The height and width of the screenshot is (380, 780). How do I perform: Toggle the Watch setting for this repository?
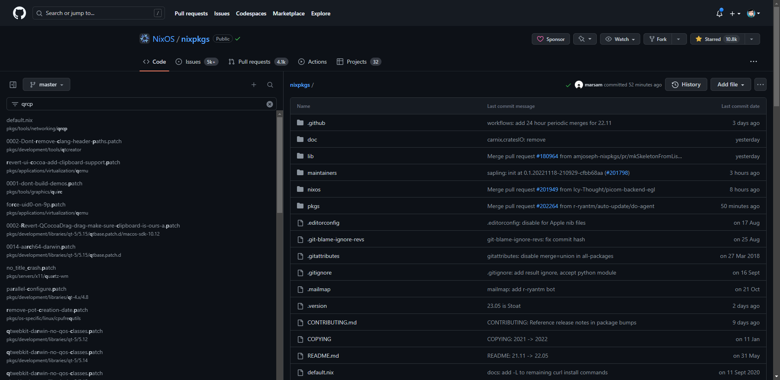pos(620,39)
